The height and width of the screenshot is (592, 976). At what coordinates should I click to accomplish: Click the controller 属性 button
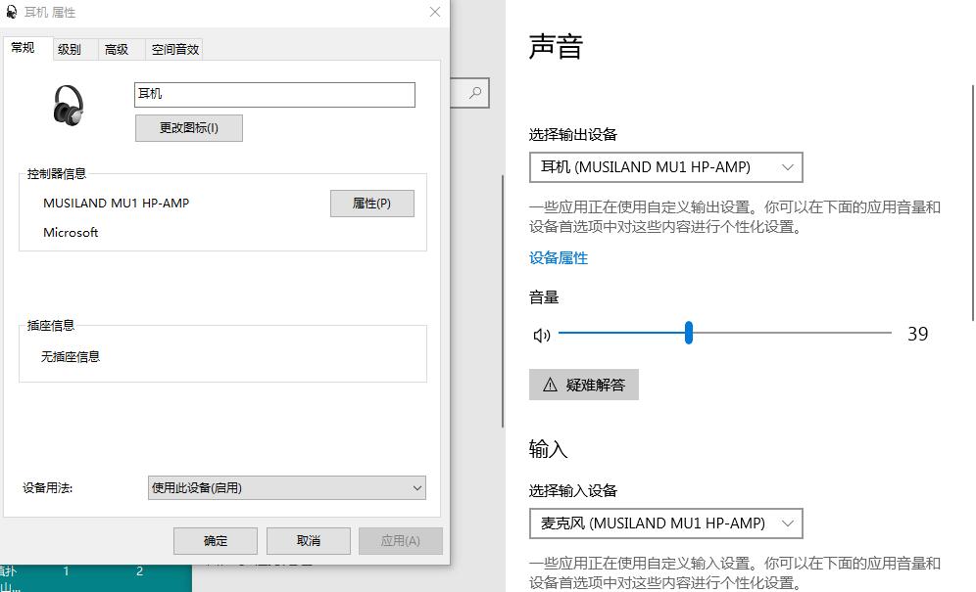(371, 204)
